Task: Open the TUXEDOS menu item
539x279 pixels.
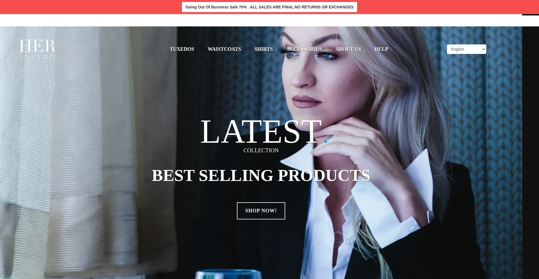Action: [182, 49]
